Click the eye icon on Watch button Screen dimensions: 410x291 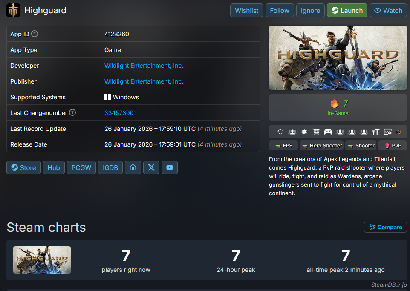point(377,10)
